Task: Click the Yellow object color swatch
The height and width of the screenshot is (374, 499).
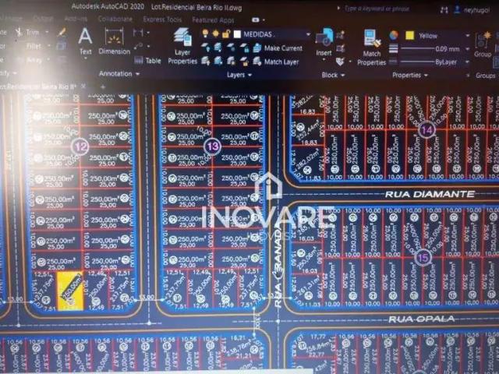Action: point(410,36)
